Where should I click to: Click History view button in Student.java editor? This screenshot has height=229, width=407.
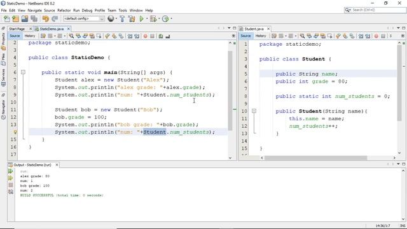click(x=261, y=36)
